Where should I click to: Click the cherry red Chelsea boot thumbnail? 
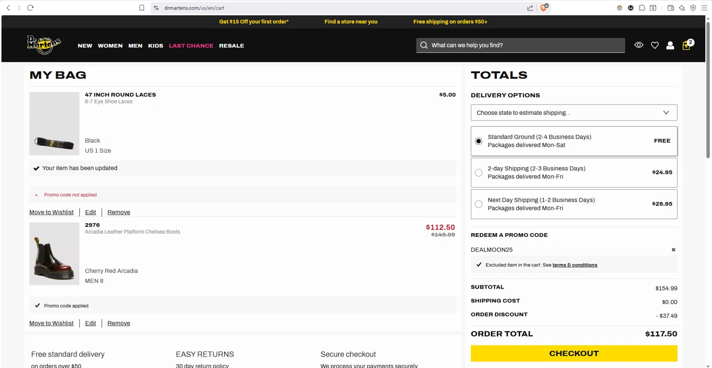coord(54,254)
